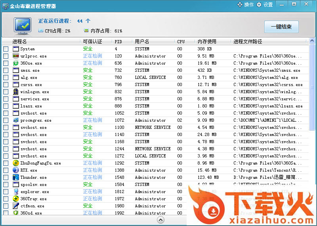Select LOCAL SERVICE user for alg.exe
This screenshot has height=226, width=317.
click(150, 77)
